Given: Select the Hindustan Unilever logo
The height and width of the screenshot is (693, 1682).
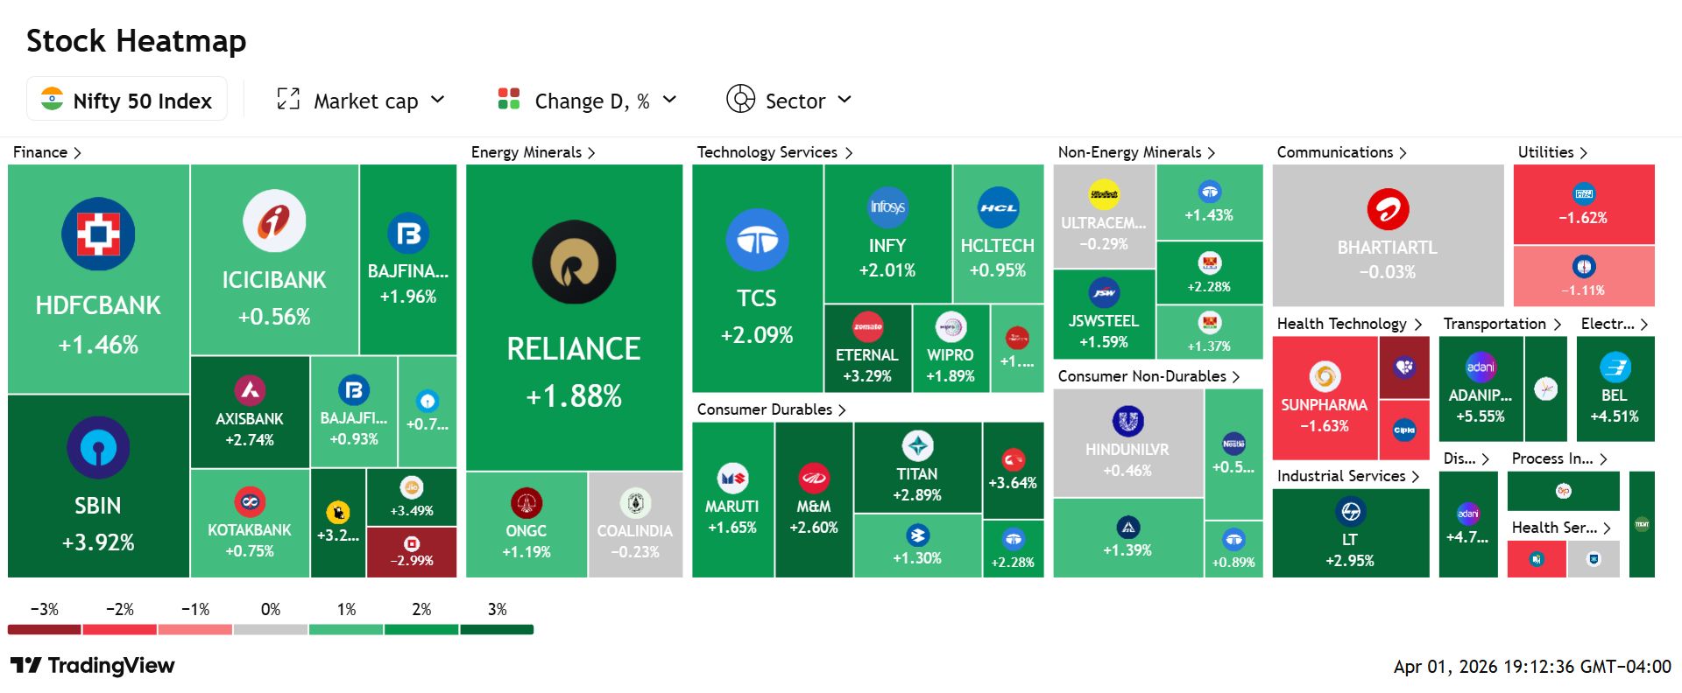Looking at the screenshot, I should click(x=1127, y=422).
